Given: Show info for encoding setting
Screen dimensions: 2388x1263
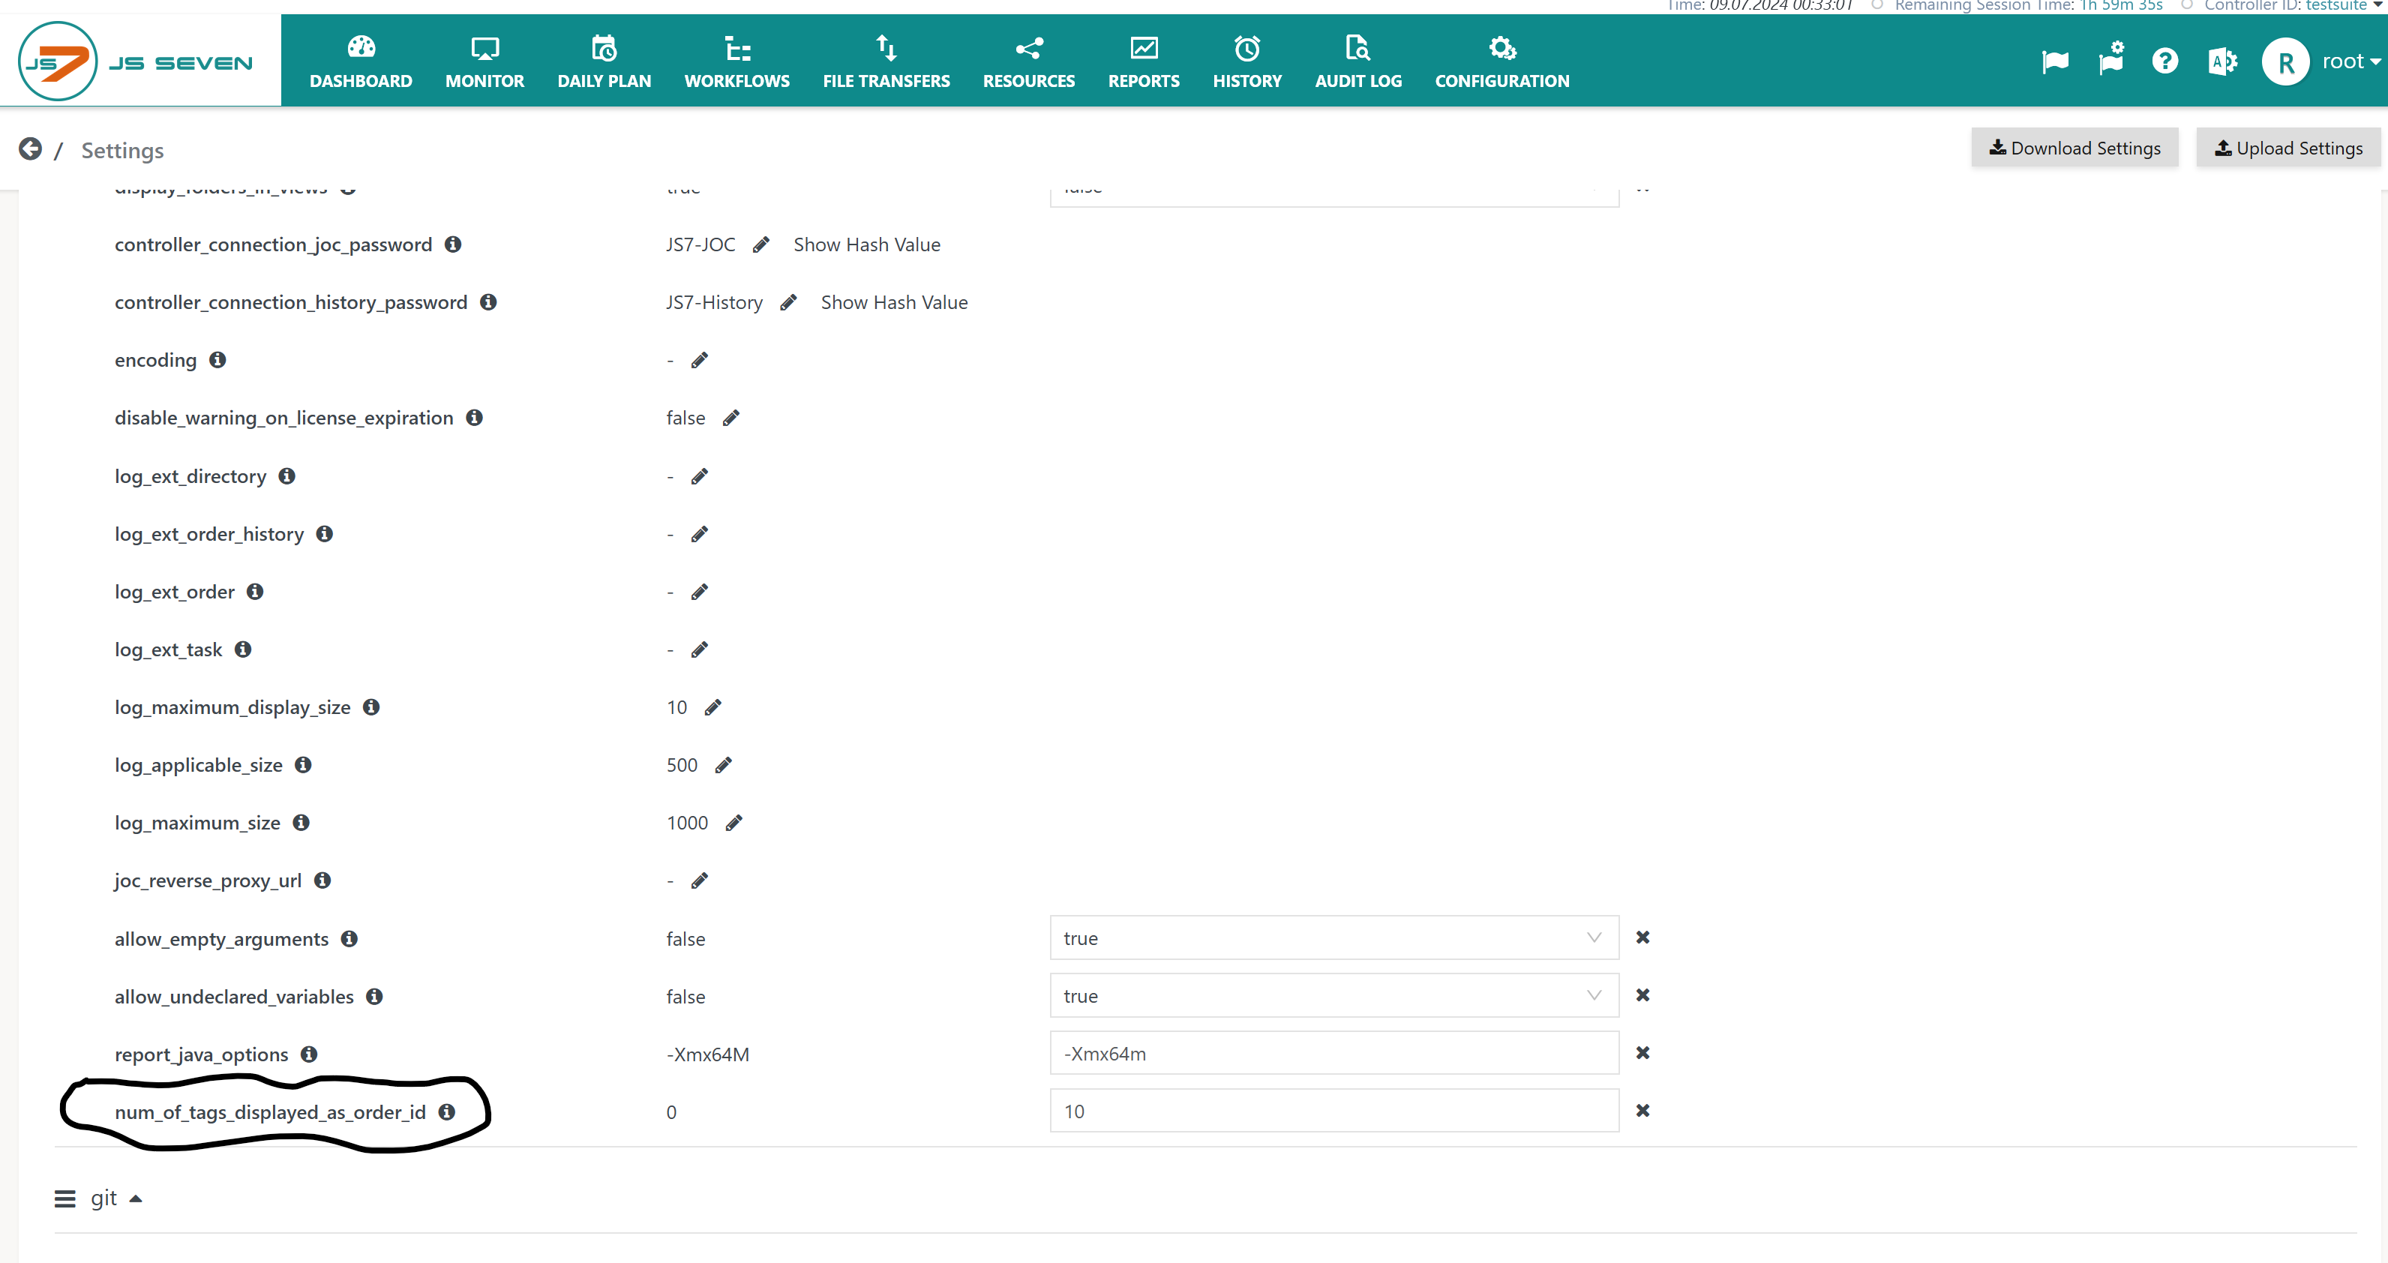Looking at the screenshot, I should pos(217,358).
